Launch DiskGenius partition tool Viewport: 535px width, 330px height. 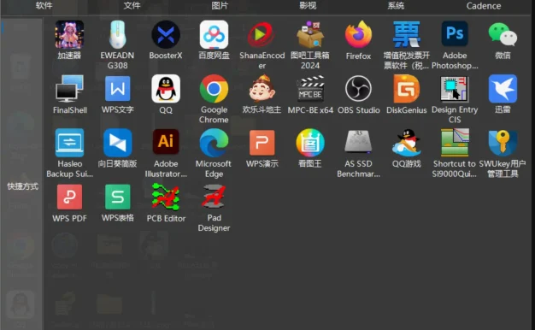[406, 89]
